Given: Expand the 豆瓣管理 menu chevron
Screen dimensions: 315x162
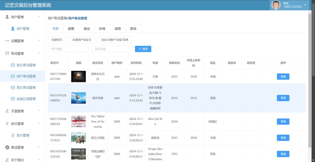Looking at the screenshot, I should (39, 40).
